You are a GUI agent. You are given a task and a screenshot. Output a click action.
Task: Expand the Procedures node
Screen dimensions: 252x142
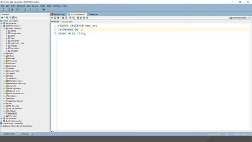click(x=4, y=61)
